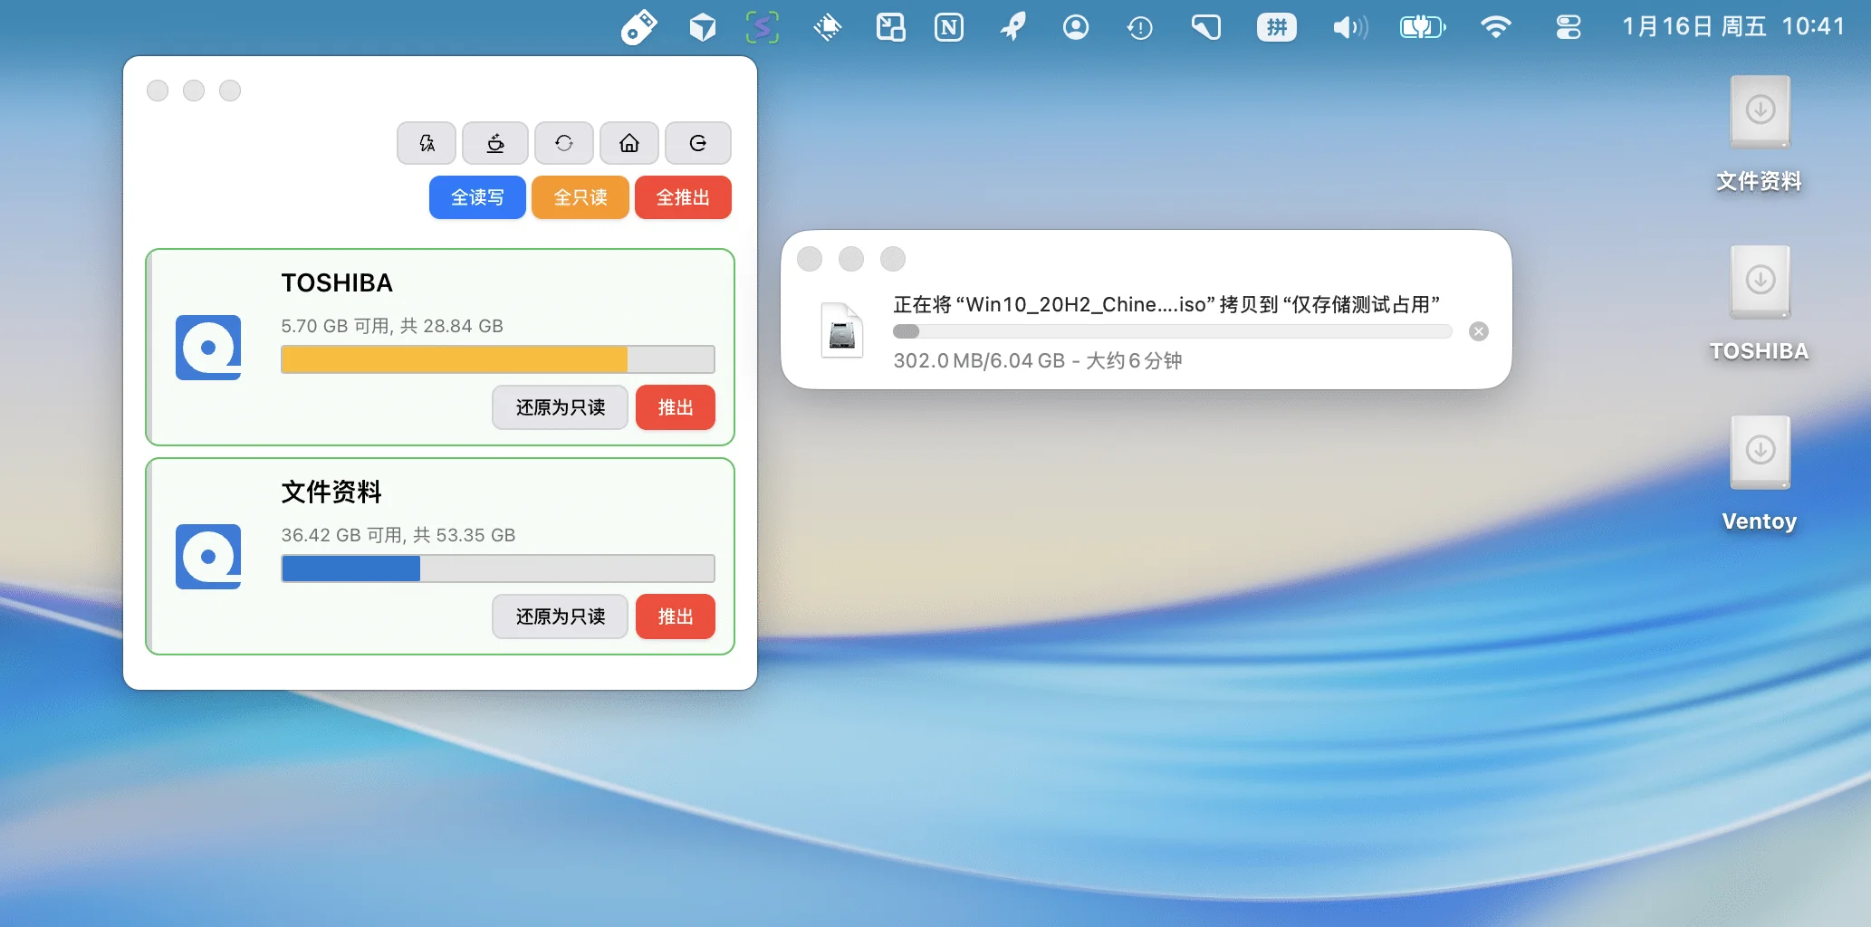Open the USB drive icon in menu bar

[x=639, y=26]
